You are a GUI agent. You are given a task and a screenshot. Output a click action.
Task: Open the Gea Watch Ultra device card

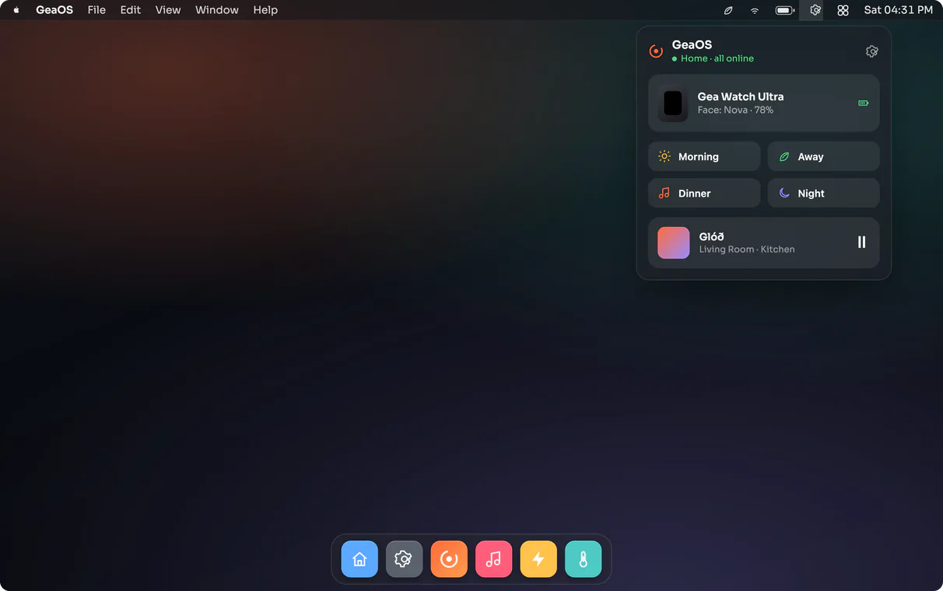pyautogui.click(x=764, y=103)
